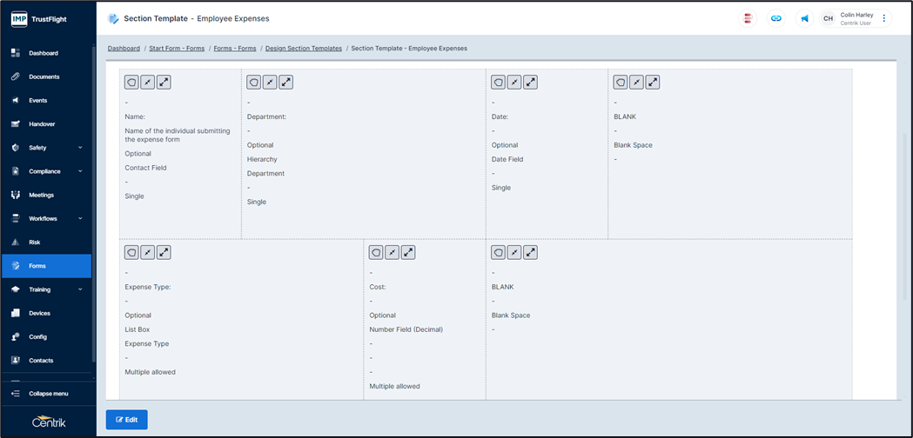Click the shrink icon in the Expense Type cell
Image resolution: width=913 pixels, height=438 pixels.
(x=148, y=253)
